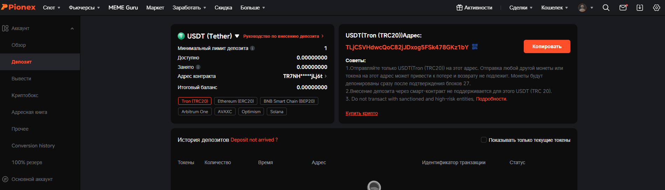Click the download app icon
Screen dimensions: 665x190
[x=640, y=8]
